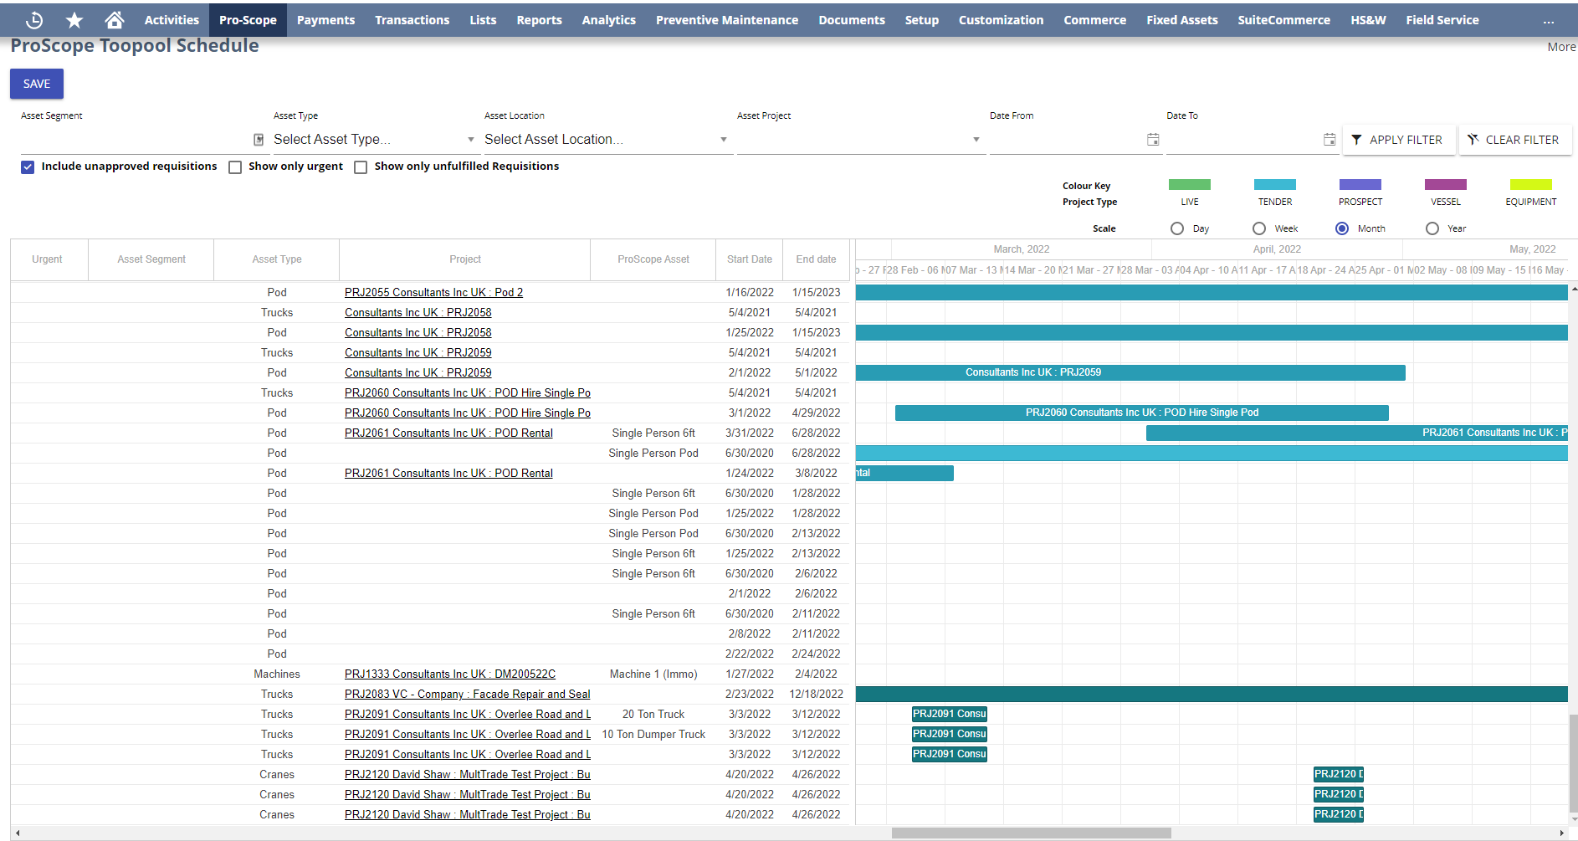The width and height of the screenshot is (1578, 841).
Task: Switch to the Preventive Maintenance menu
Action: pos(726,19)
